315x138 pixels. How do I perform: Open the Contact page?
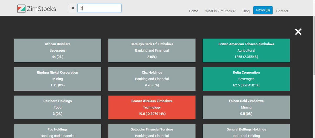282,11
